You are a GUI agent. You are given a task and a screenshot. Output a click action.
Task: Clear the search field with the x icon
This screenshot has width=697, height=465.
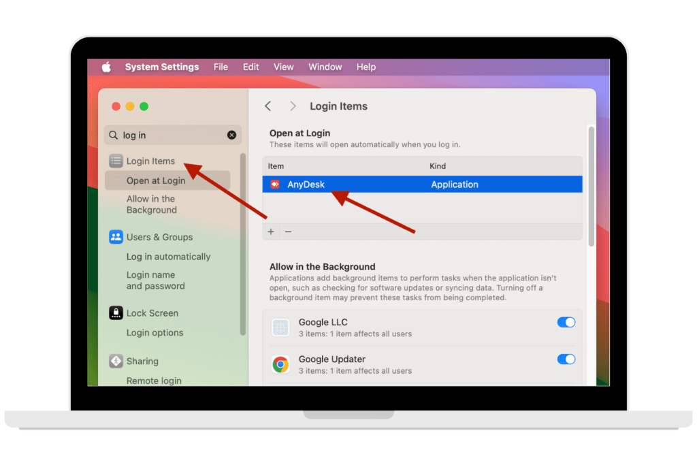coord(231,135)
